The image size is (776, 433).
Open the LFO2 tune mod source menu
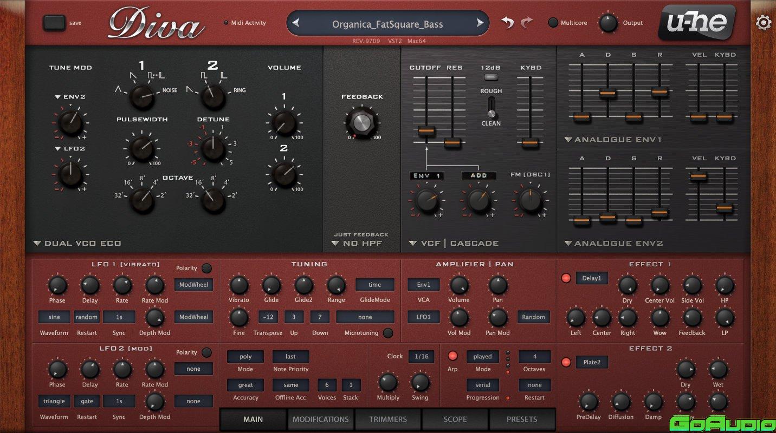[70, 148]
